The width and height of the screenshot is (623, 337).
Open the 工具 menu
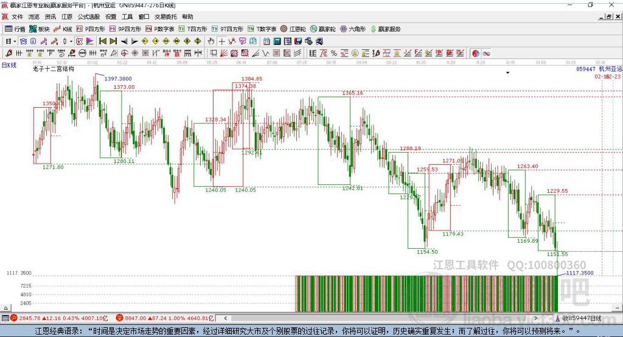[x=127, y=16]
